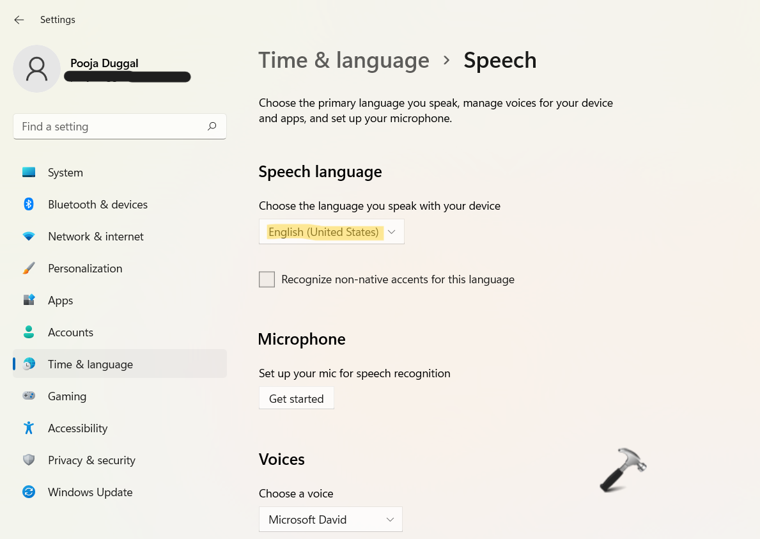Click Get started for microphone setup
Viewport: 760px width, 539px height.
[x=296, y=398]
